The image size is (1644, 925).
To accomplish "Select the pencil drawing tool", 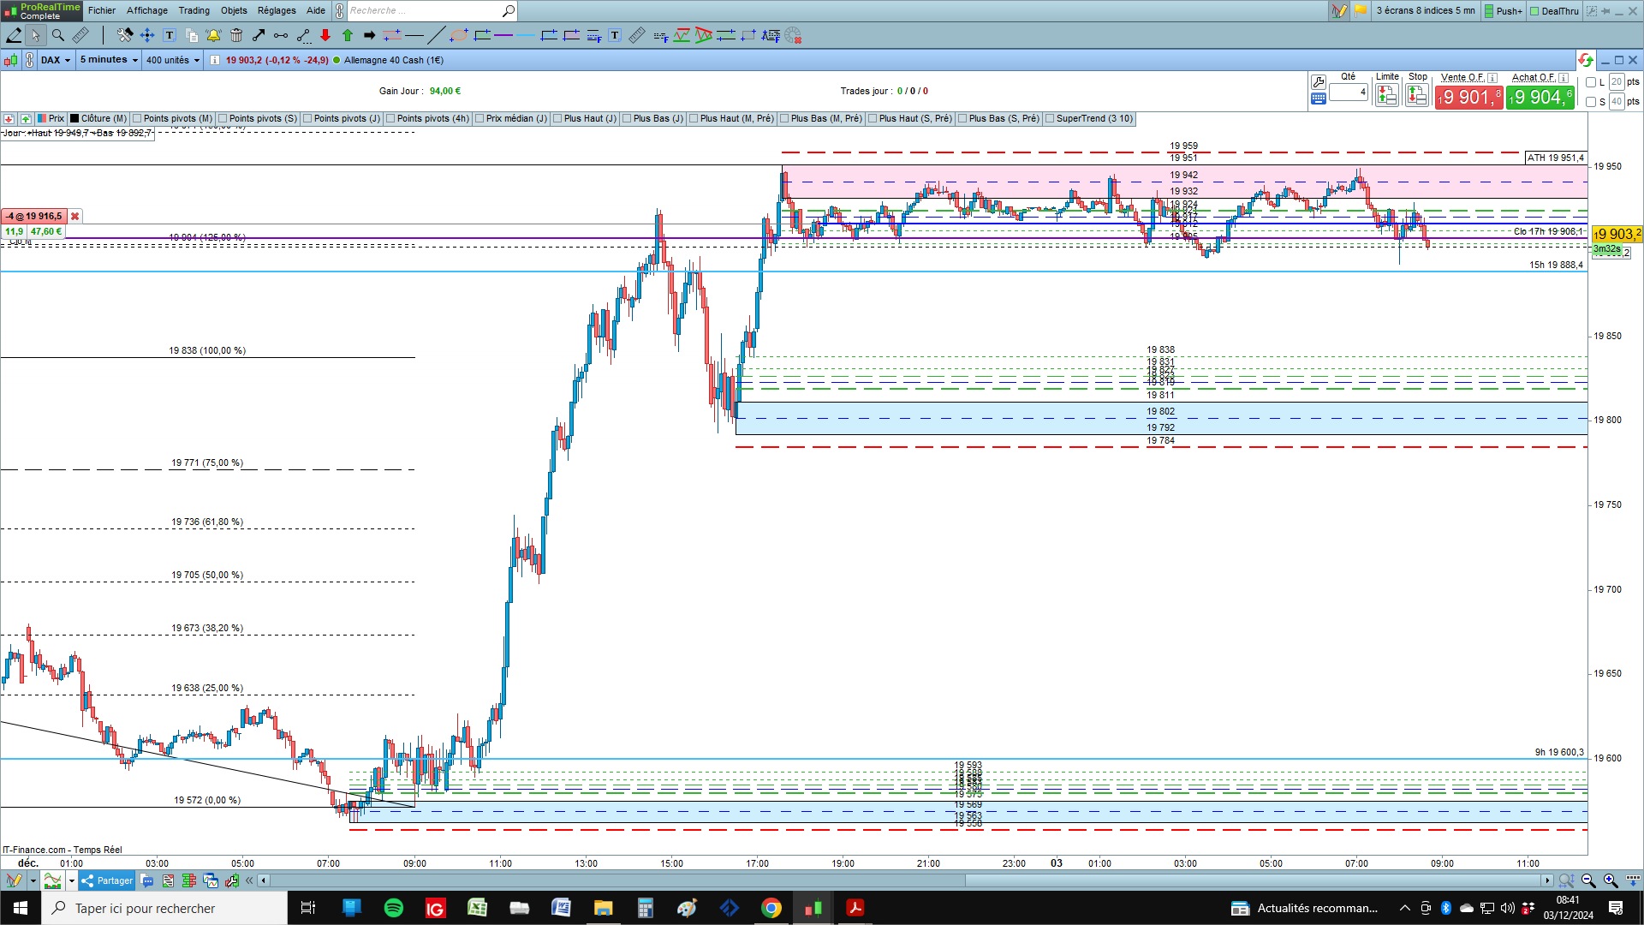I will 14,35.
